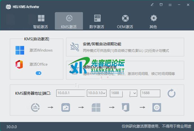Viewport: 194px width, 131px height.
Task: Switch to the 智能激活 tab
Action: tap(40, 21)
